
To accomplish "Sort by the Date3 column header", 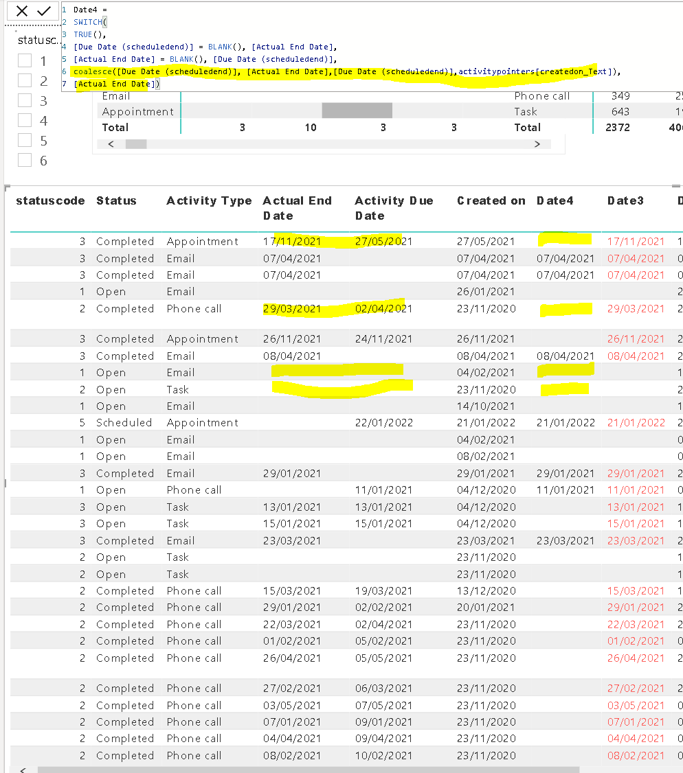I will pyautogui.click(x=626, y=200).
